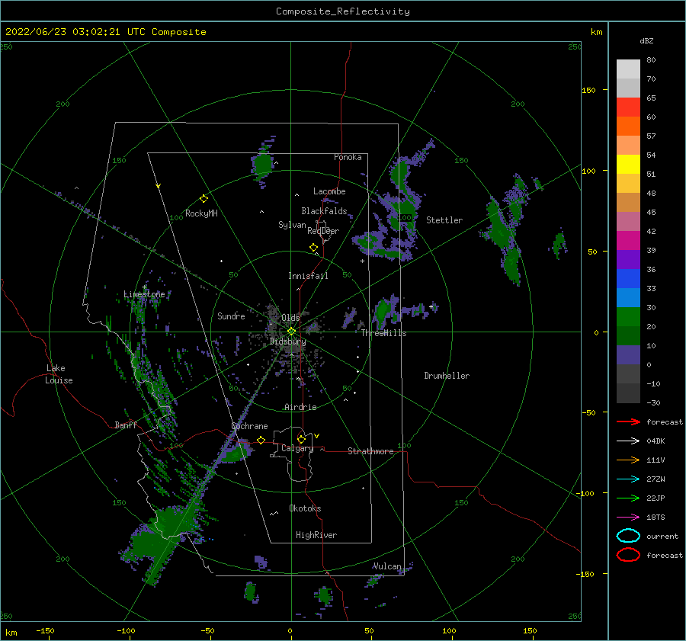
Task: Click the Airdrie city label
Action: tap(300, 407)
